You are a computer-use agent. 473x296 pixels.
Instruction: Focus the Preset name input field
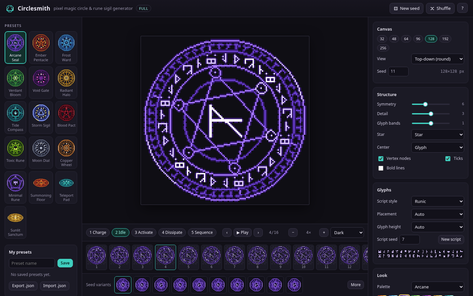(32, 263)
